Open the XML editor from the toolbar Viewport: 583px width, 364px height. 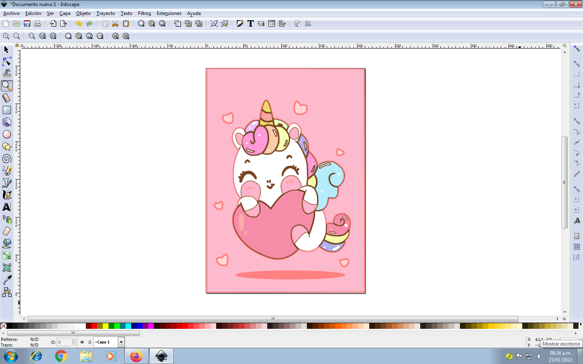(272, 24)
